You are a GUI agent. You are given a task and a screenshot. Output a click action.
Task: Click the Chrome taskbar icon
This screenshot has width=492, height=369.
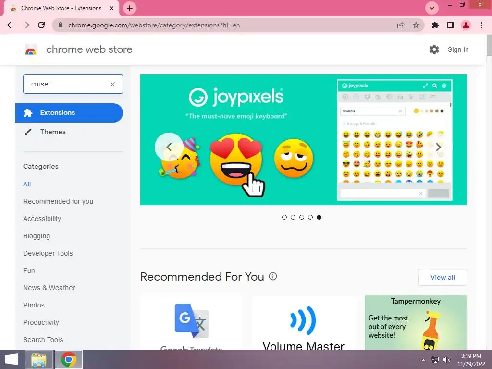(x=69, y=359)
